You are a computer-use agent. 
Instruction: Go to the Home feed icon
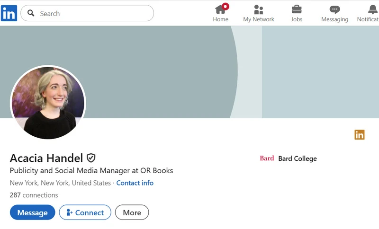[x=220, y=9]
